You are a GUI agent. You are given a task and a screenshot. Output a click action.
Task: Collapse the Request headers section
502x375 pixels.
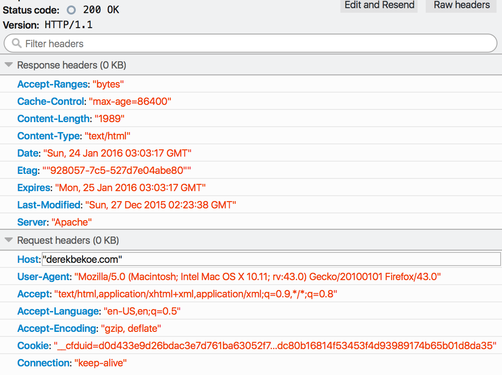(x=9, y=240)
